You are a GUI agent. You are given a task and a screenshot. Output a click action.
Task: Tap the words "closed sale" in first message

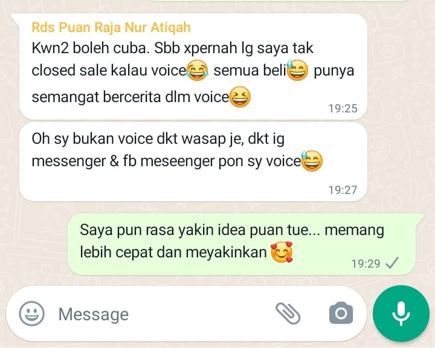[x=69, y=71]
